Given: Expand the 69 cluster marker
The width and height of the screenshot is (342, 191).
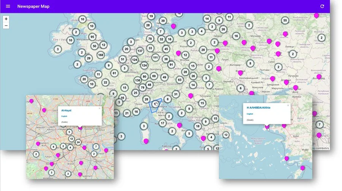Looking at the screenshot, I should click(154, 76).
